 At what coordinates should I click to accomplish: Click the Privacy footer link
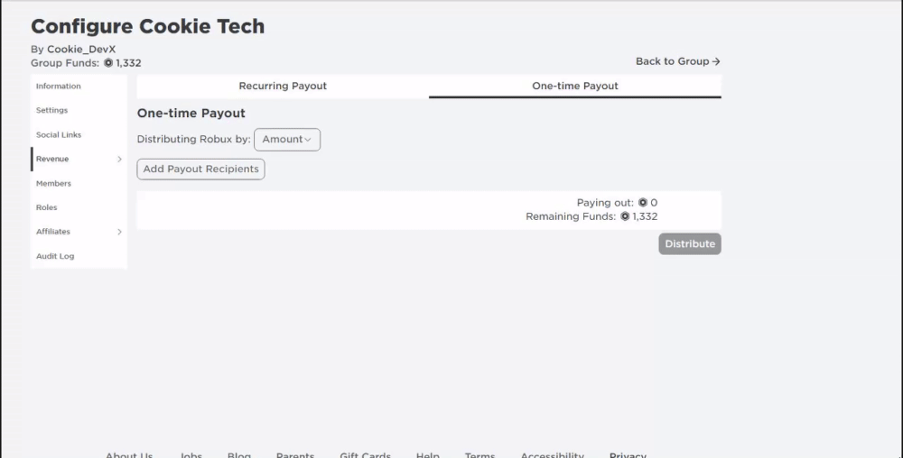tap(628, 454)
